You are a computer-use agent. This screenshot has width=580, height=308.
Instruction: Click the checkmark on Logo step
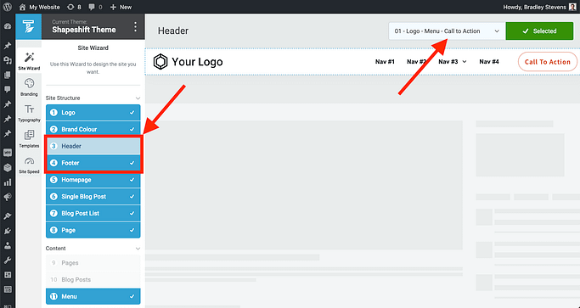coord(132,112)
